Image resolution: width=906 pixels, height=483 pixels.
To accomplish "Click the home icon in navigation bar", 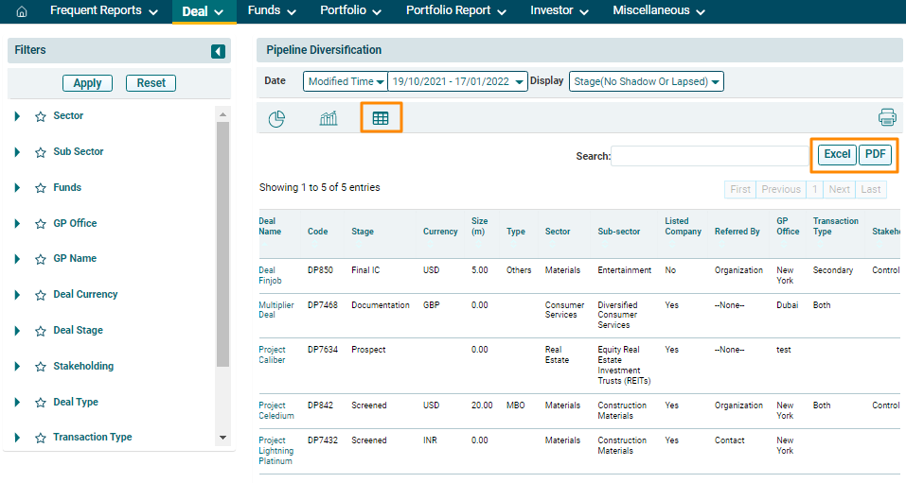I will (x=22, y=11).
